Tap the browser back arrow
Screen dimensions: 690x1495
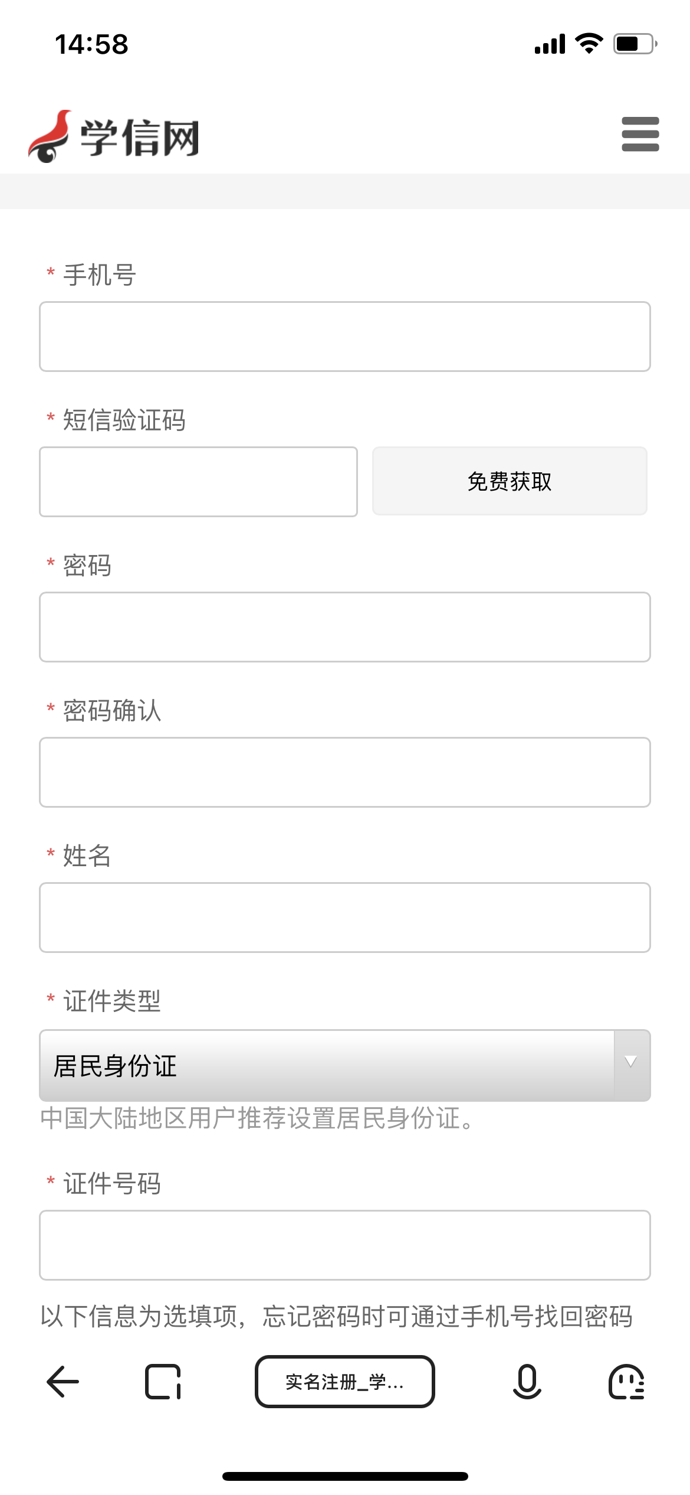pos(63,1382)
